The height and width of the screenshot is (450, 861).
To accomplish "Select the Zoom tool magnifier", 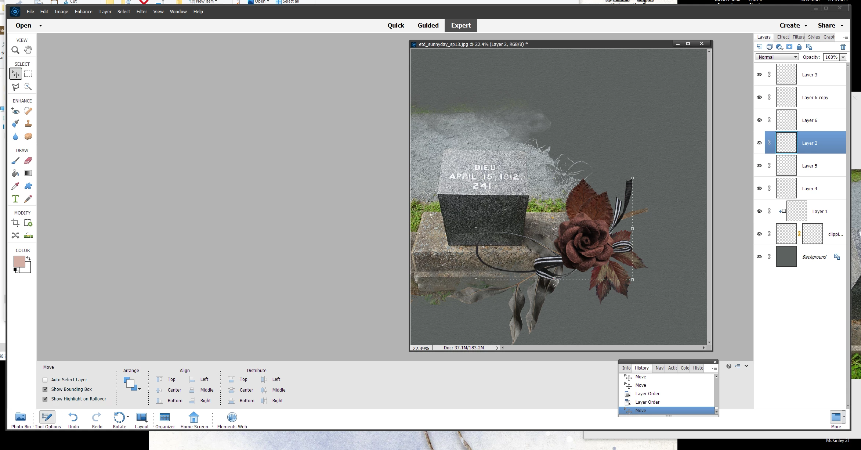I will coord(15,50).
